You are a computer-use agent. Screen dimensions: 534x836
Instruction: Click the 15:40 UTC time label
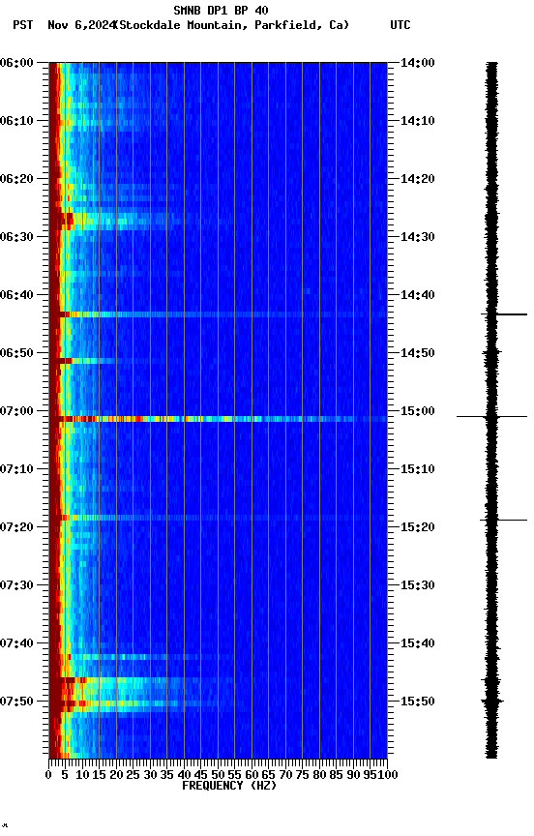pyautogui.click(x=418, y=643)
